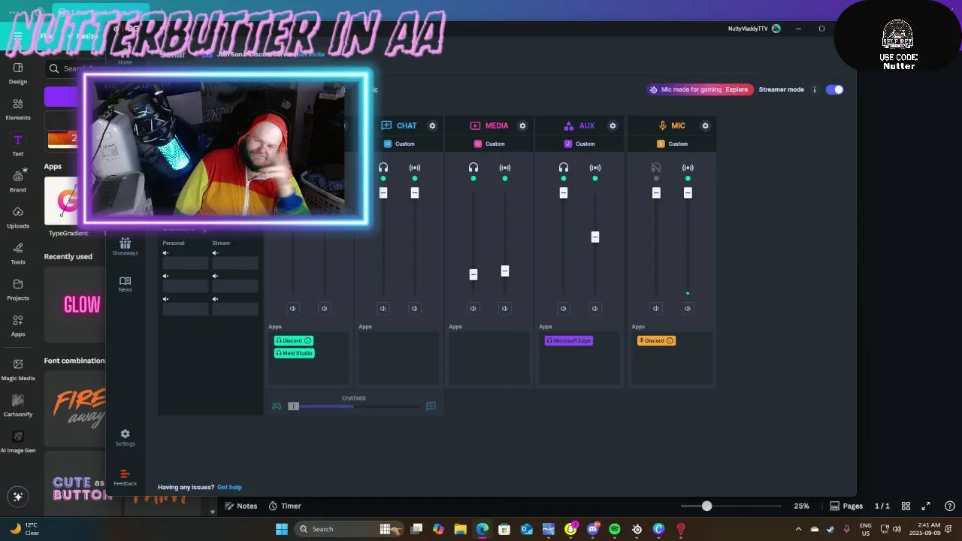Open Sonar News section
This screenshot has height=541, width=962.
click(125, 284)
